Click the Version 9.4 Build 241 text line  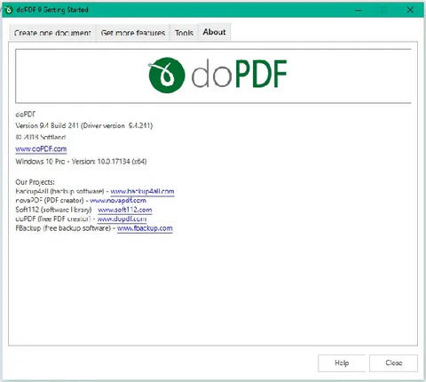[84, 125]
